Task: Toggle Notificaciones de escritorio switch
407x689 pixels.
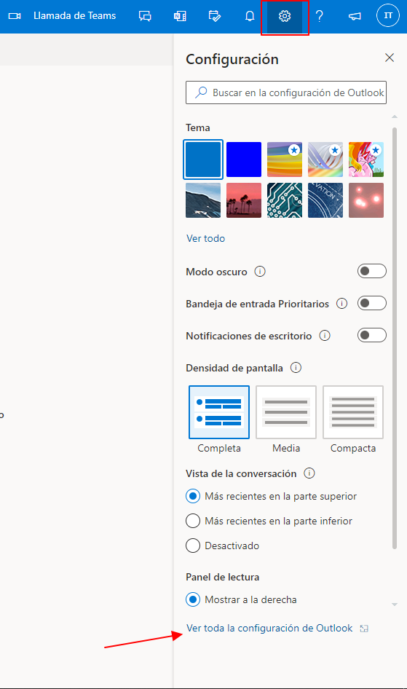Action: [371, 335]
